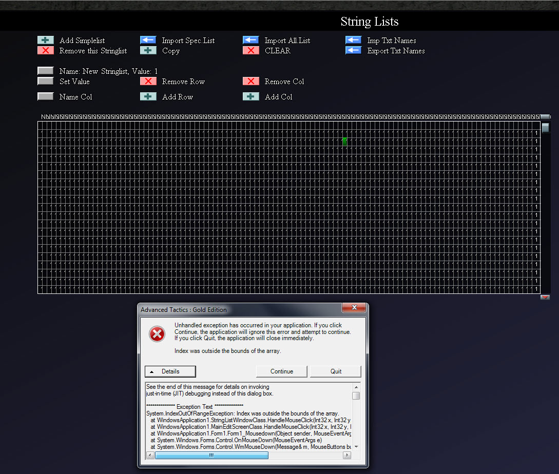This screenshot has height=474, width=559.
Task: Click the horizontal scrollbar right arrow in details
Action: tap(347, 455)
